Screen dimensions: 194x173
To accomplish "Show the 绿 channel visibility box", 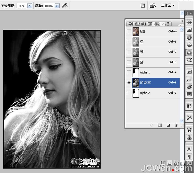I will click(129, 52).
